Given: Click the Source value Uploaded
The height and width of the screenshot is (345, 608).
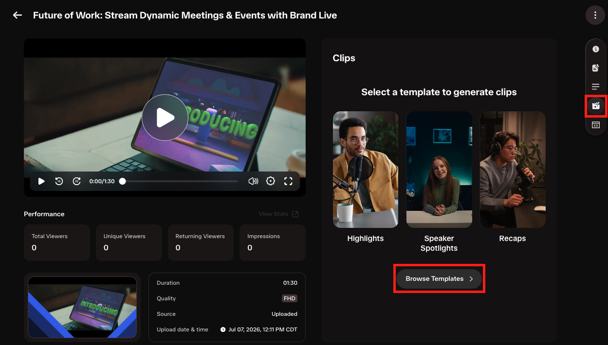Looking at the screenshot, I should point(284,314).
